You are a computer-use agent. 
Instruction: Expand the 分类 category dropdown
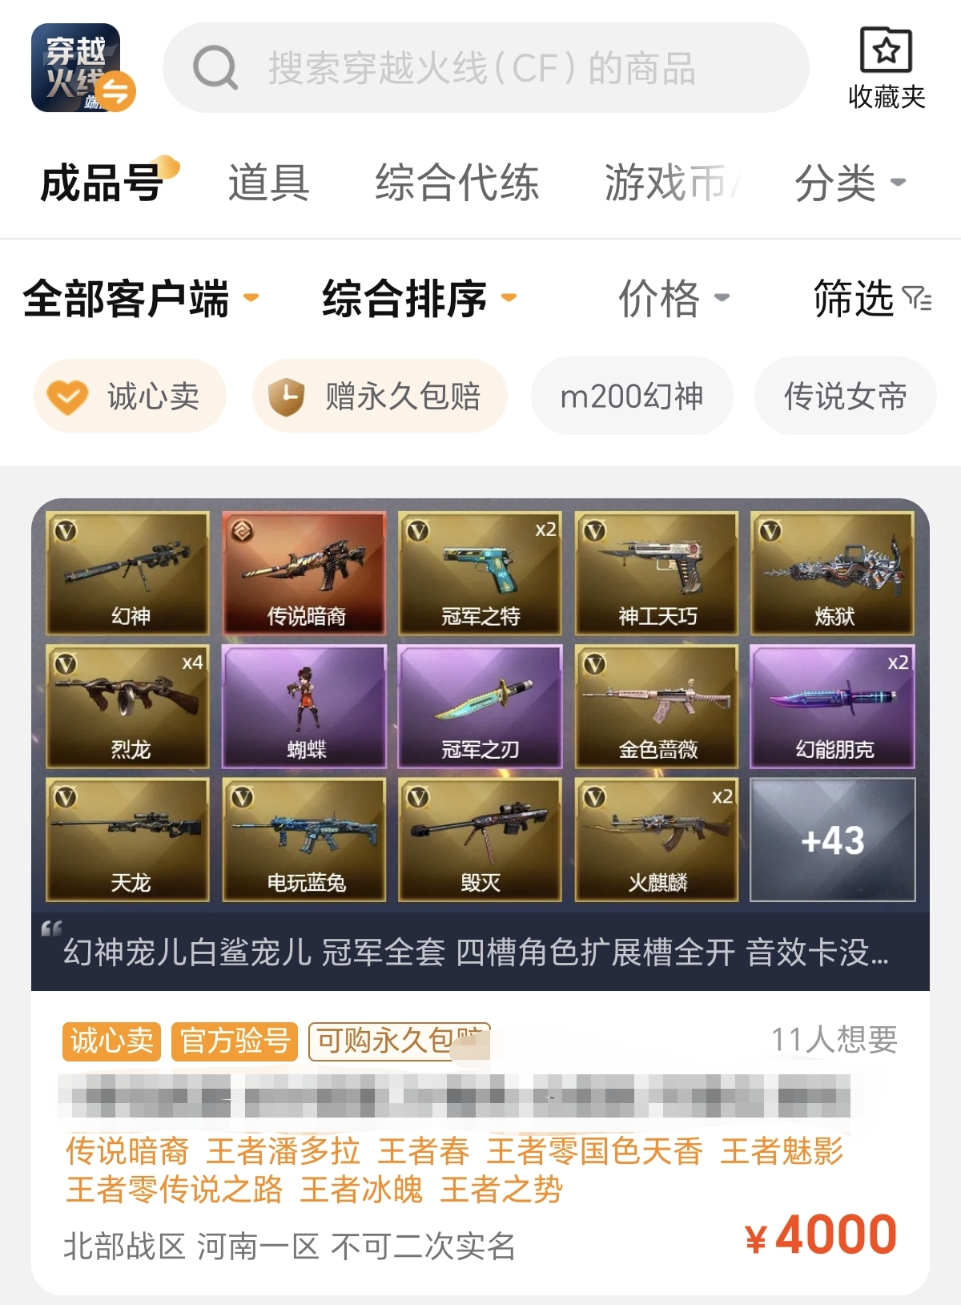click(850, 183)
